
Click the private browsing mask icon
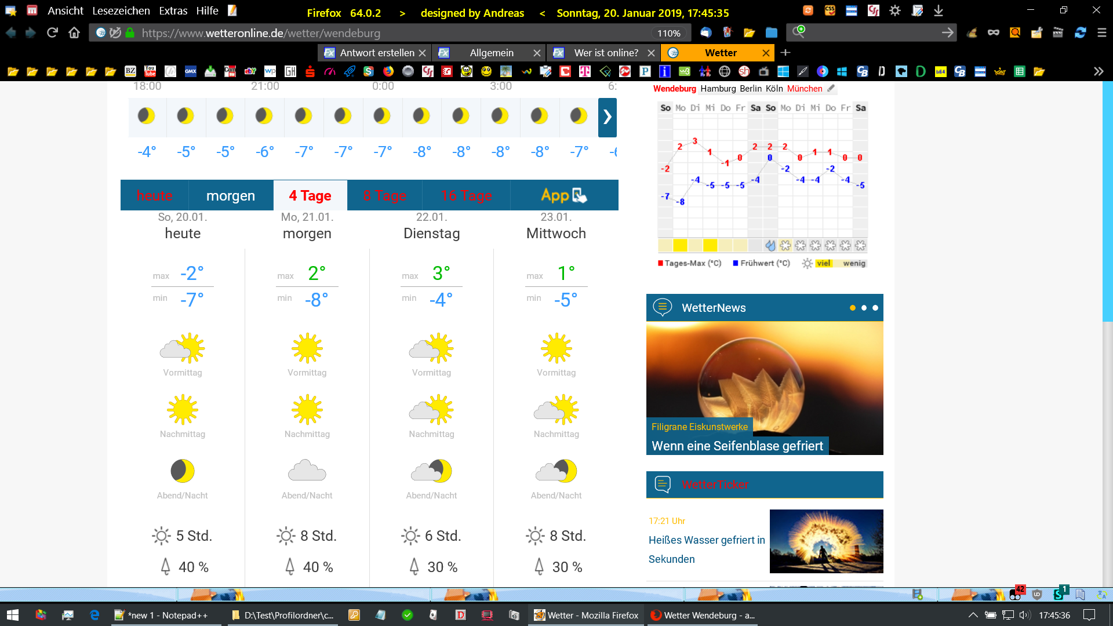pos(994,33)
